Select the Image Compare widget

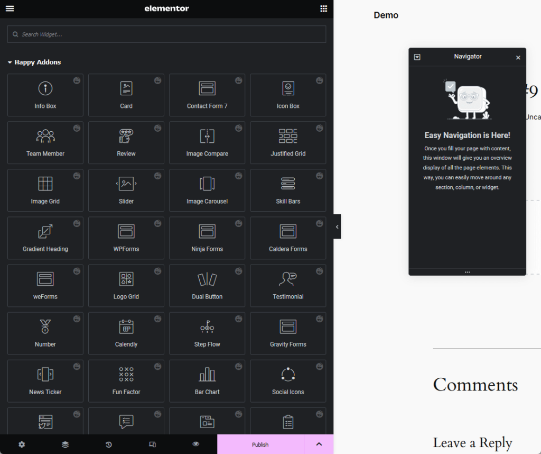coord(207,143)
